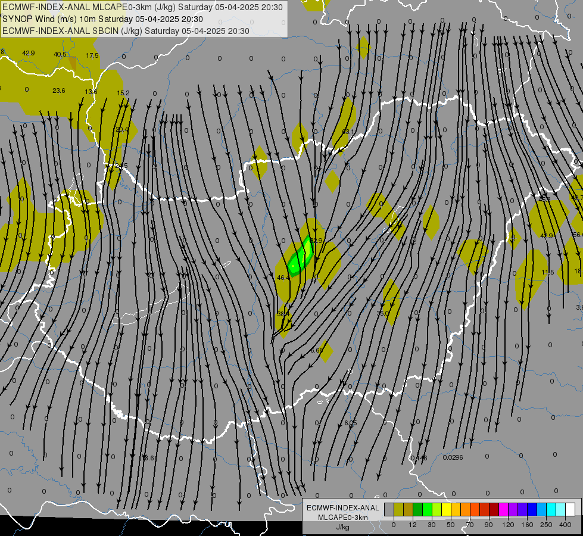This screenshot has width=583, height=536.
Task: Click the 6.66 map value
Action: (x=316, y=350)
